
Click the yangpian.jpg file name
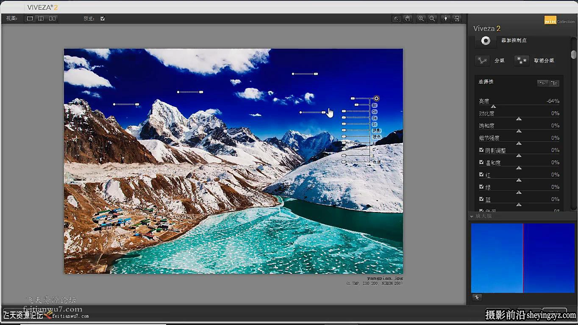tap(385, 278)
